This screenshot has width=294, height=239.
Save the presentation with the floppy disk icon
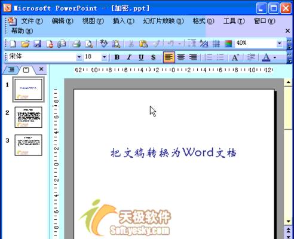[37, 44]
